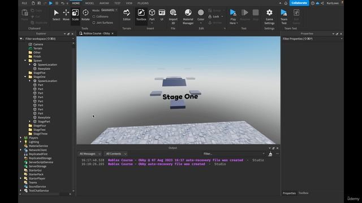
Task: Toggle the Collisions checkbox
Action: (94, 16)
